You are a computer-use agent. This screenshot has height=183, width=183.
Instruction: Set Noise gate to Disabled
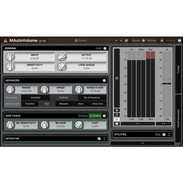point(35,98)
